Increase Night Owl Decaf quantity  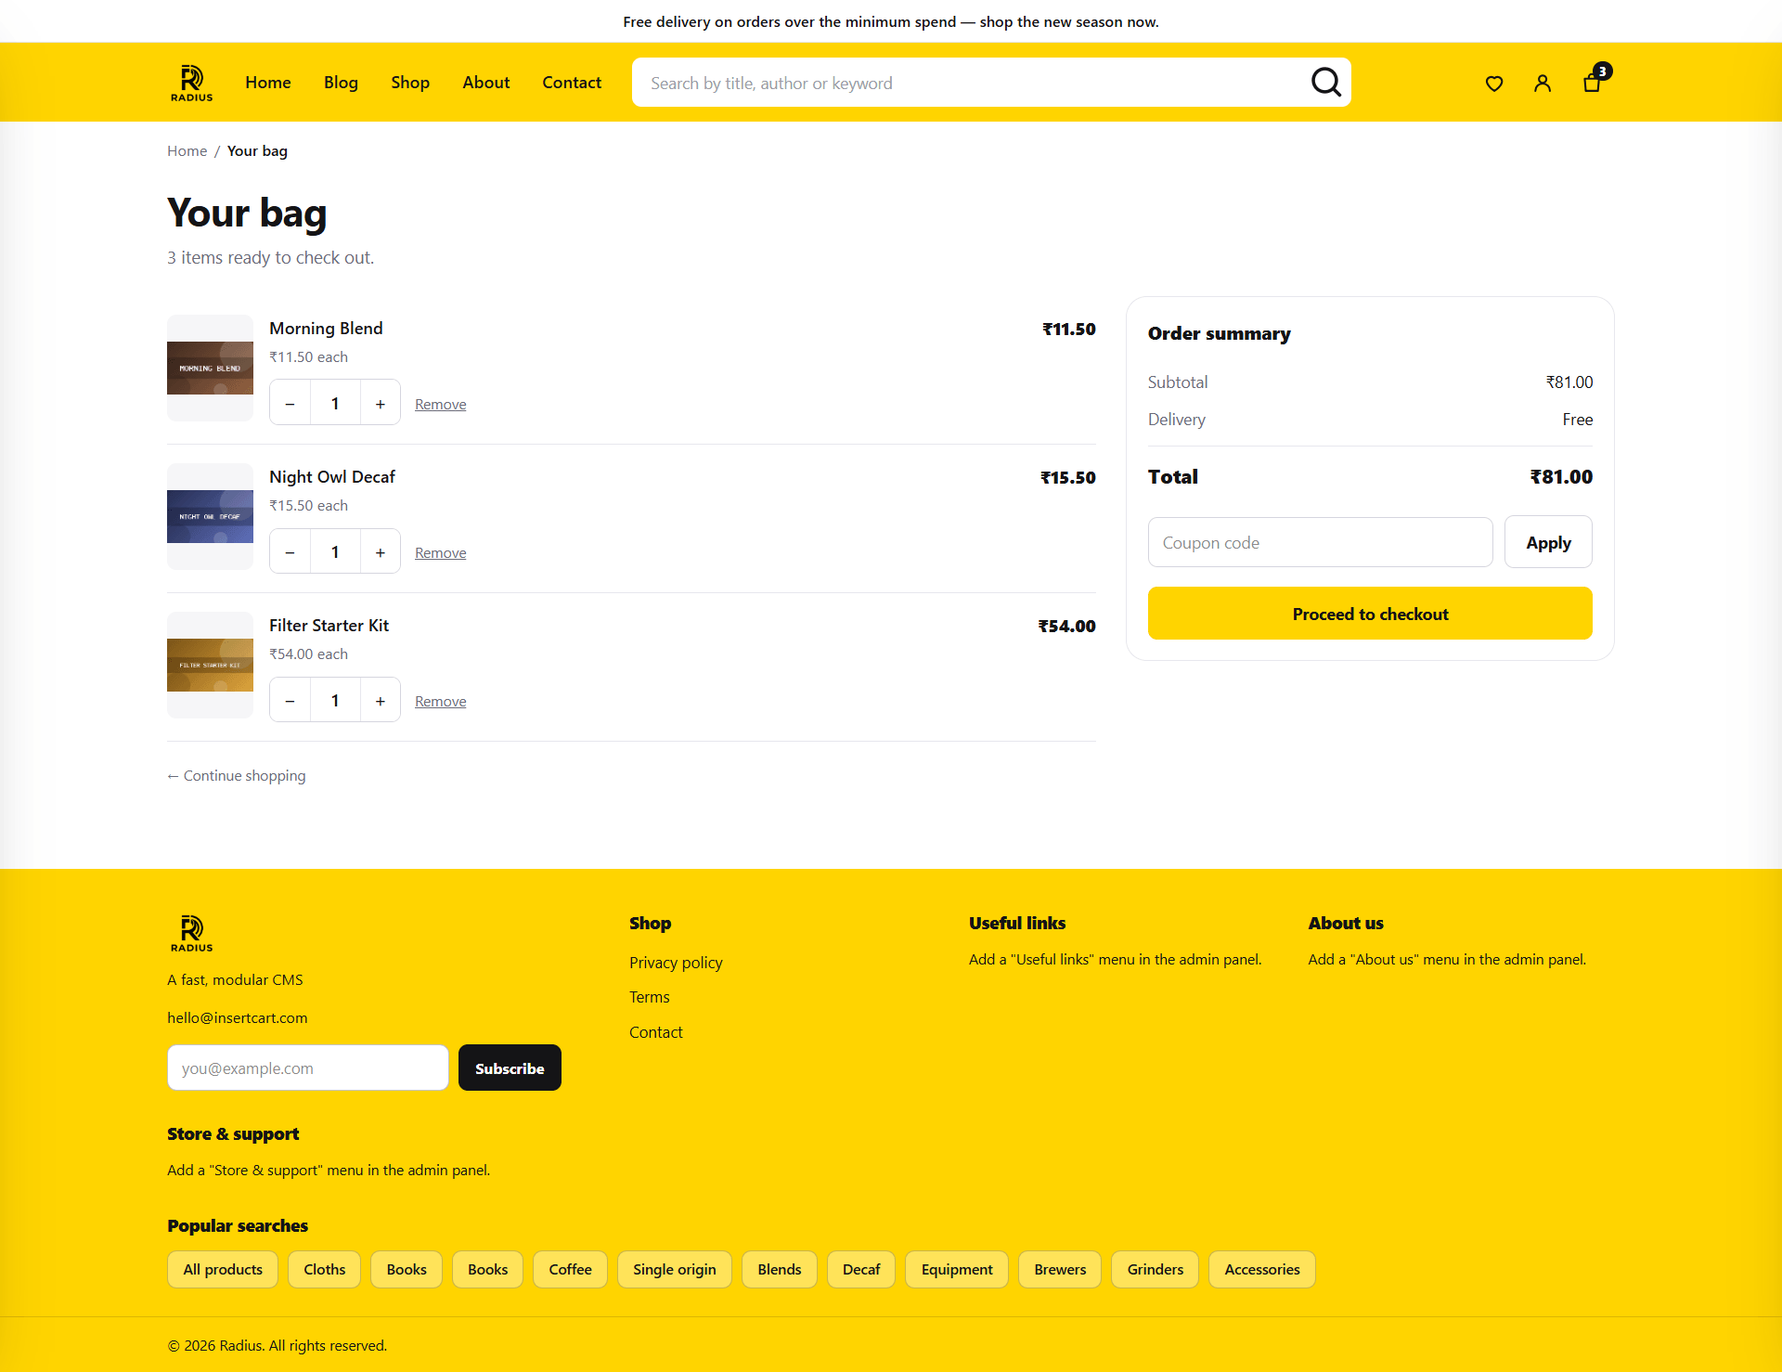pyautogui.click(x=380, y=552)
